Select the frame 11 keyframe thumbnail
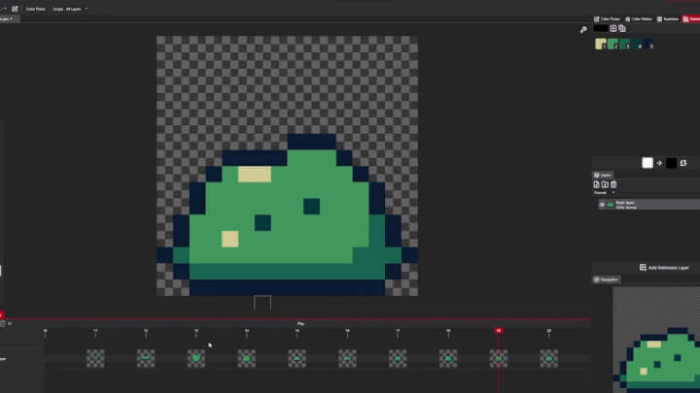Screen dimensions: 700x393 tap(95, 359)
